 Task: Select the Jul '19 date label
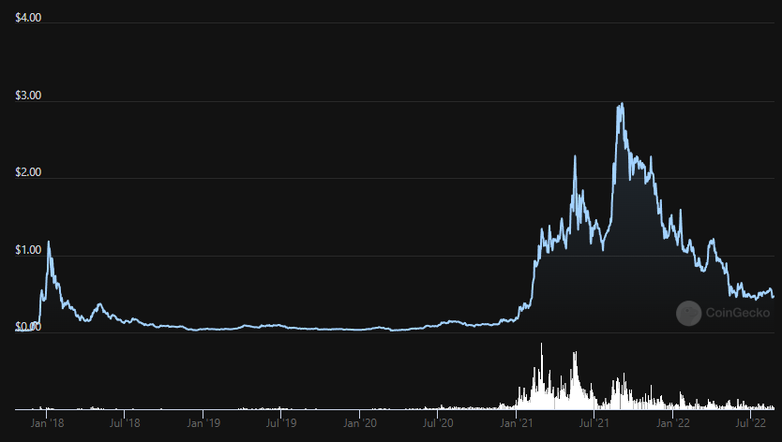tap(282, 424)
